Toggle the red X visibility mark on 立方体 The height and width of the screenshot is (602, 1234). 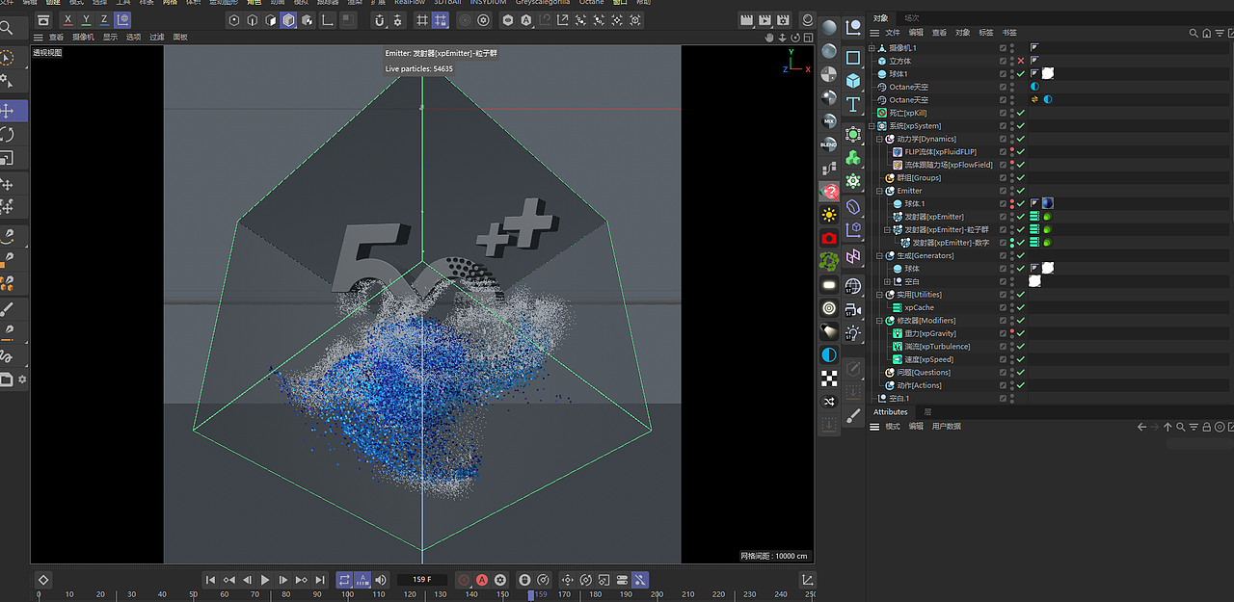1020,60
